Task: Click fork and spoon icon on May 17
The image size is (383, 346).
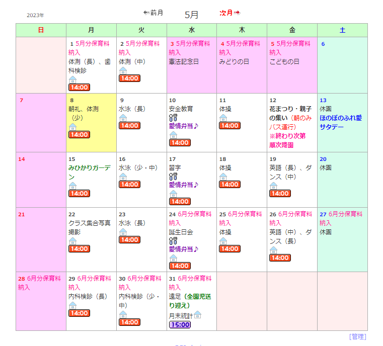Action: pyautogui.click(x=173, y=177)
